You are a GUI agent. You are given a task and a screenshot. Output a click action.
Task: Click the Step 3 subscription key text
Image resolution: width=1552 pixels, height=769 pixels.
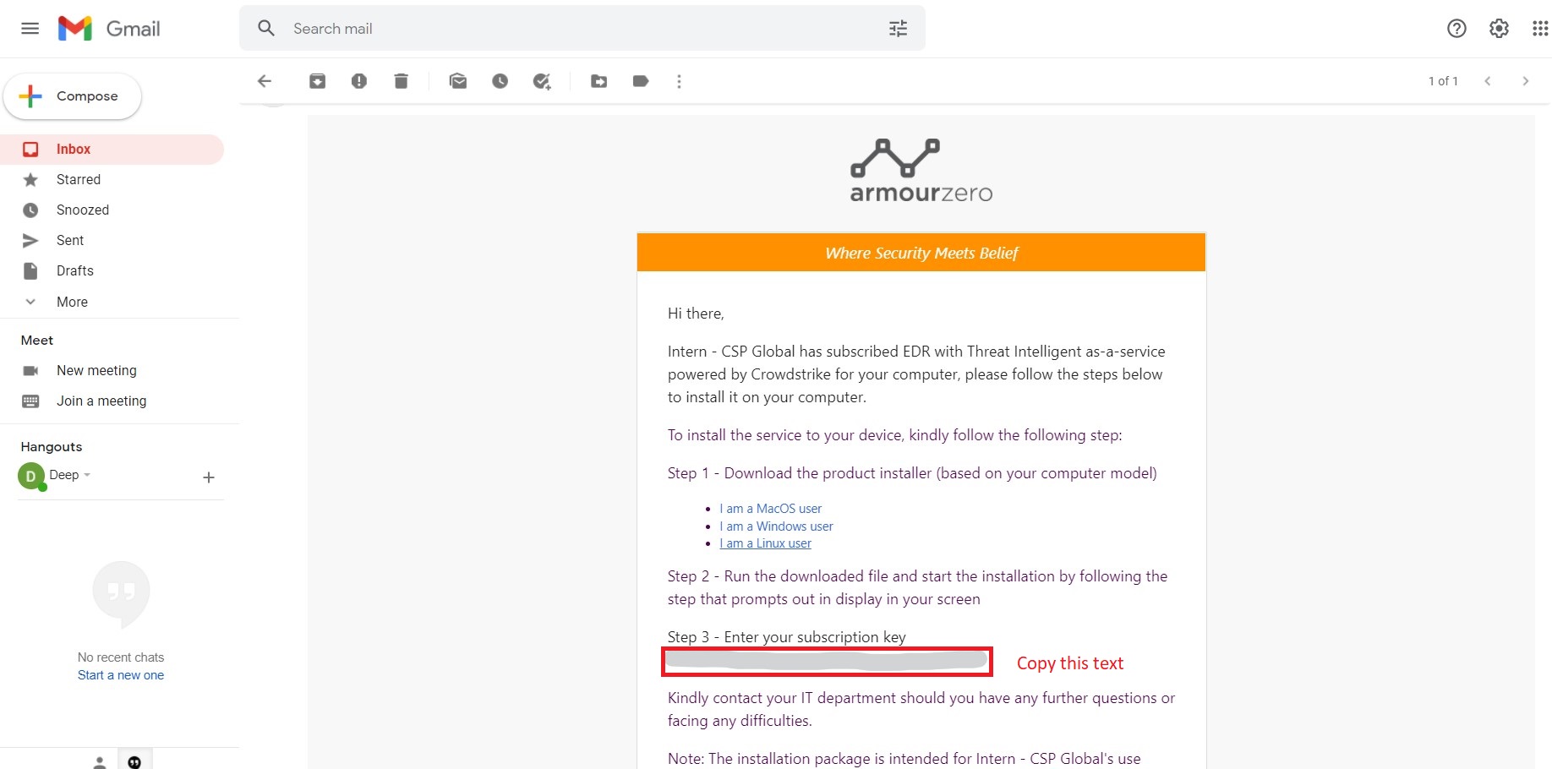click(x=787, y=637)
